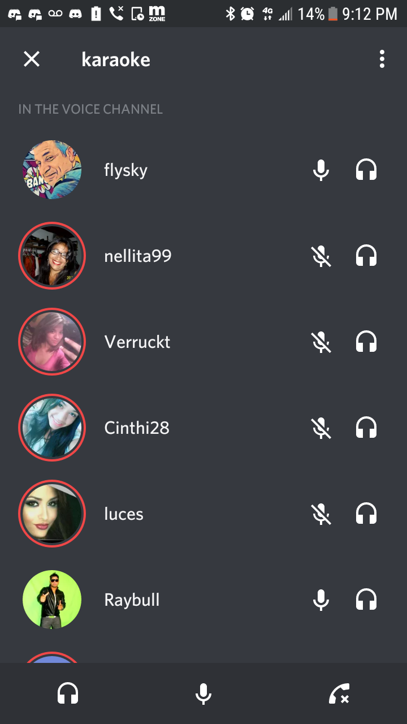Open the three-dot overflow menu
Viewport: 407px width, 724px height.
coord(382,59)
